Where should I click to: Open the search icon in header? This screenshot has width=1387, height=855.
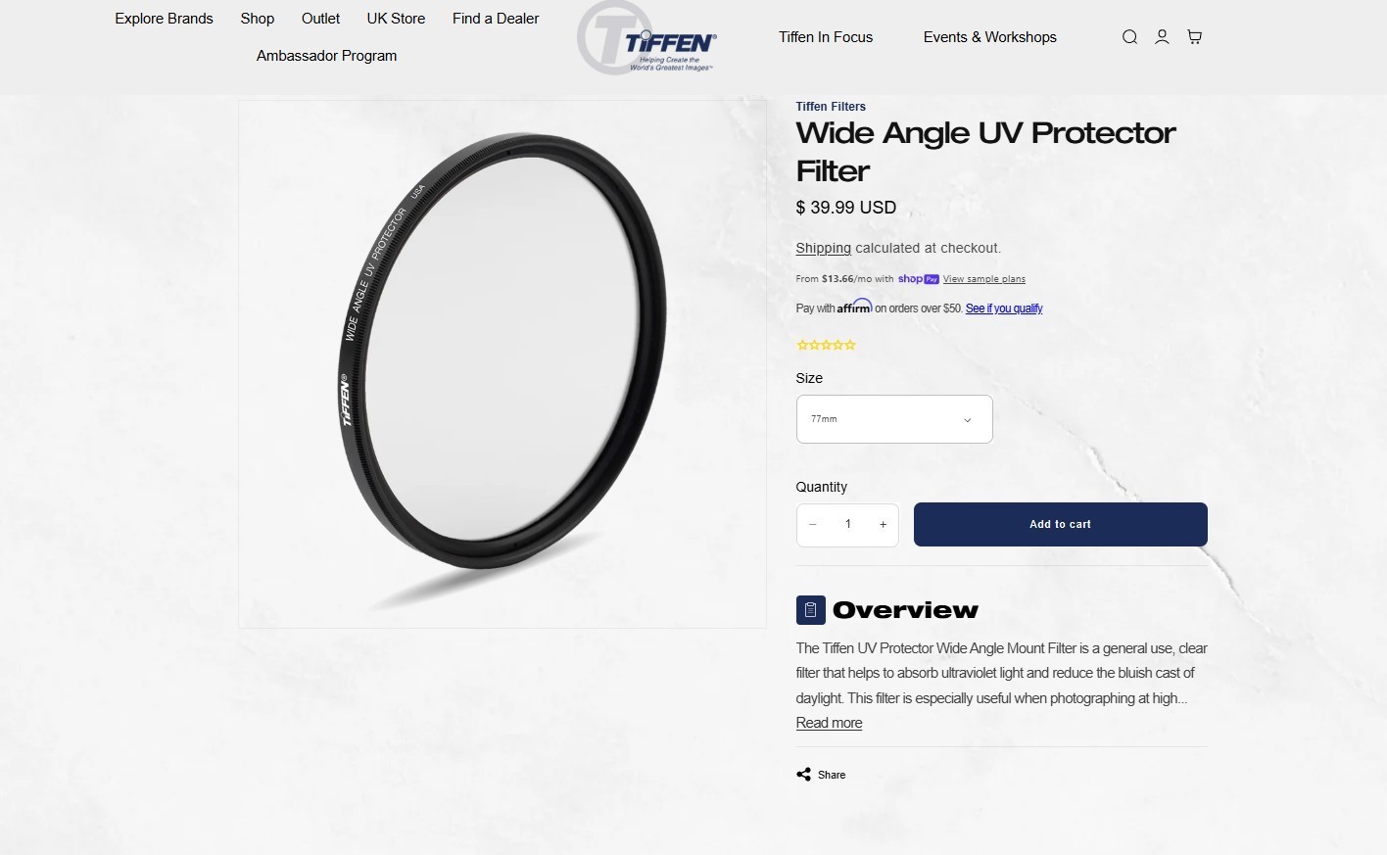[x=1129, y=37]
